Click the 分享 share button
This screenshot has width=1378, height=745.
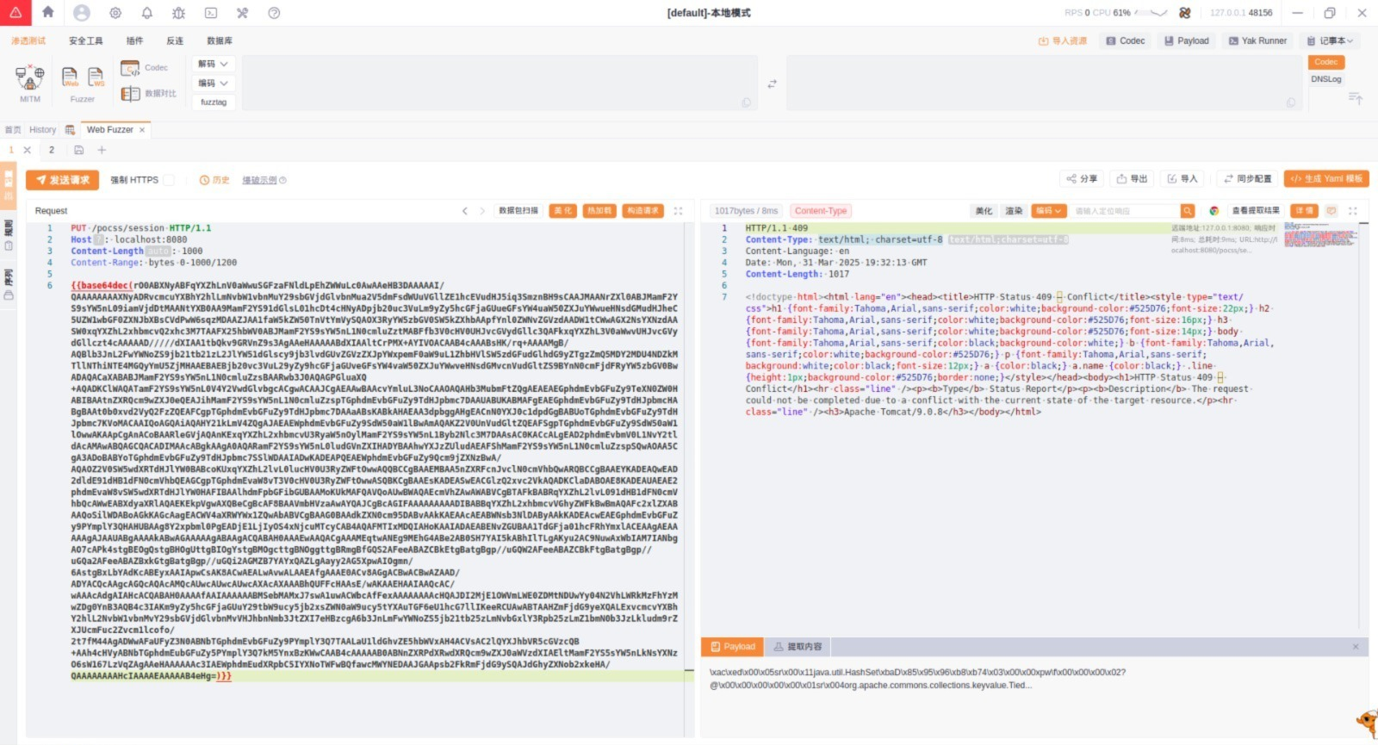pyautogui.click(x=1082, y=179)
